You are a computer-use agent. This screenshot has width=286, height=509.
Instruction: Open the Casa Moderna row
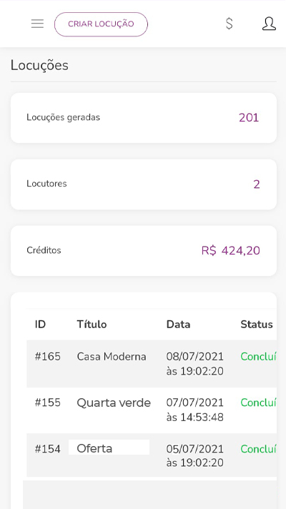(152, 364)
